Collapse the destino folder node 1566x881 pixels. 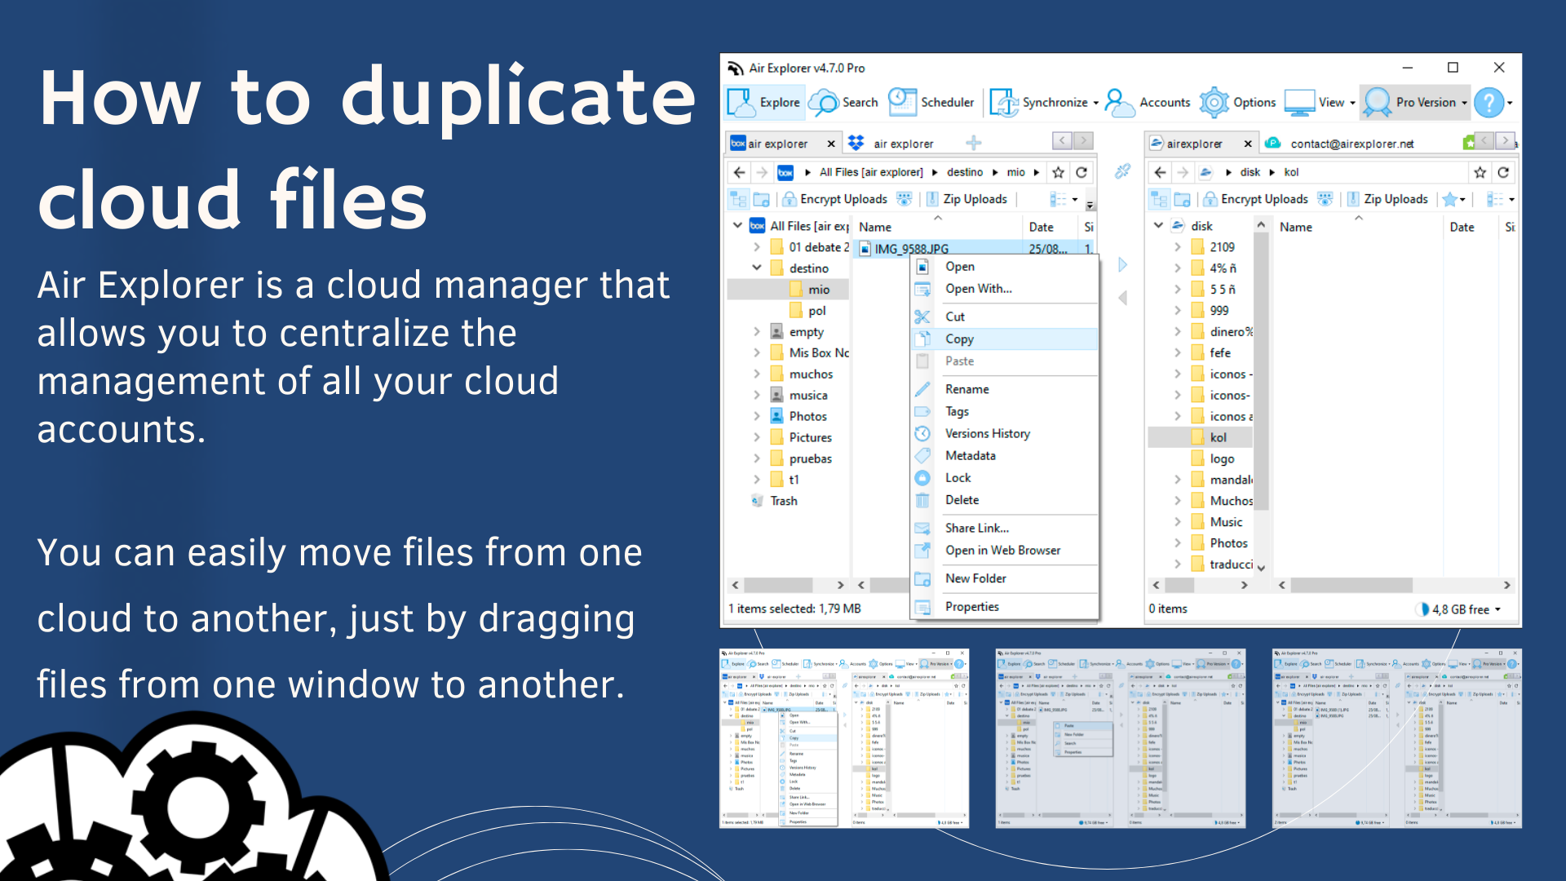(x=757, y=268)
